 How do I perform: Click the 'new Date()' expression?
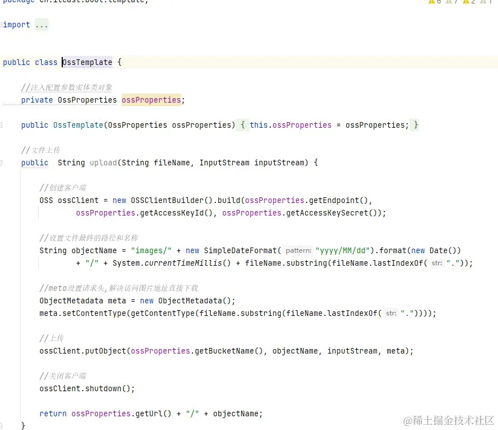tap(434, 250)
